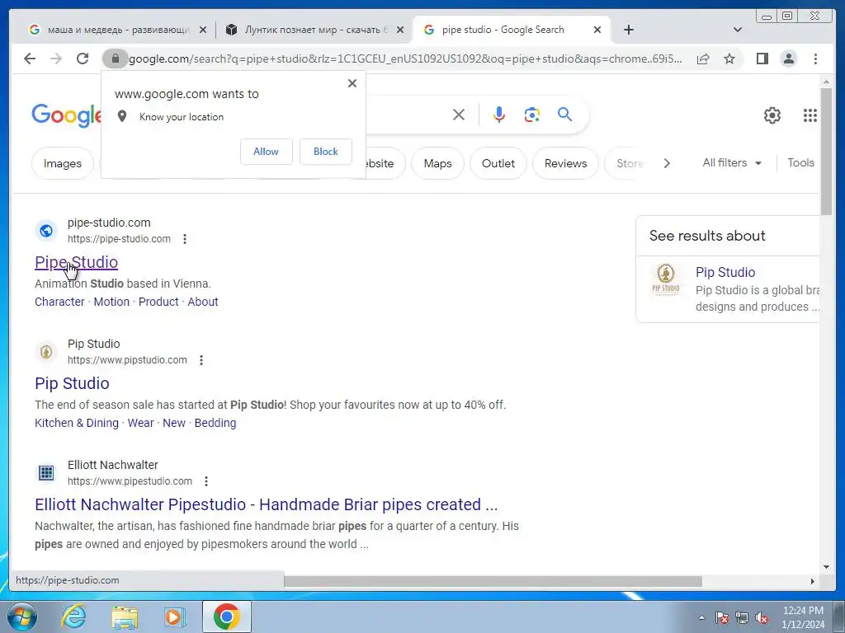Click the network tray icon
This screenshot has height=633, width=845.
coord(742,618)
